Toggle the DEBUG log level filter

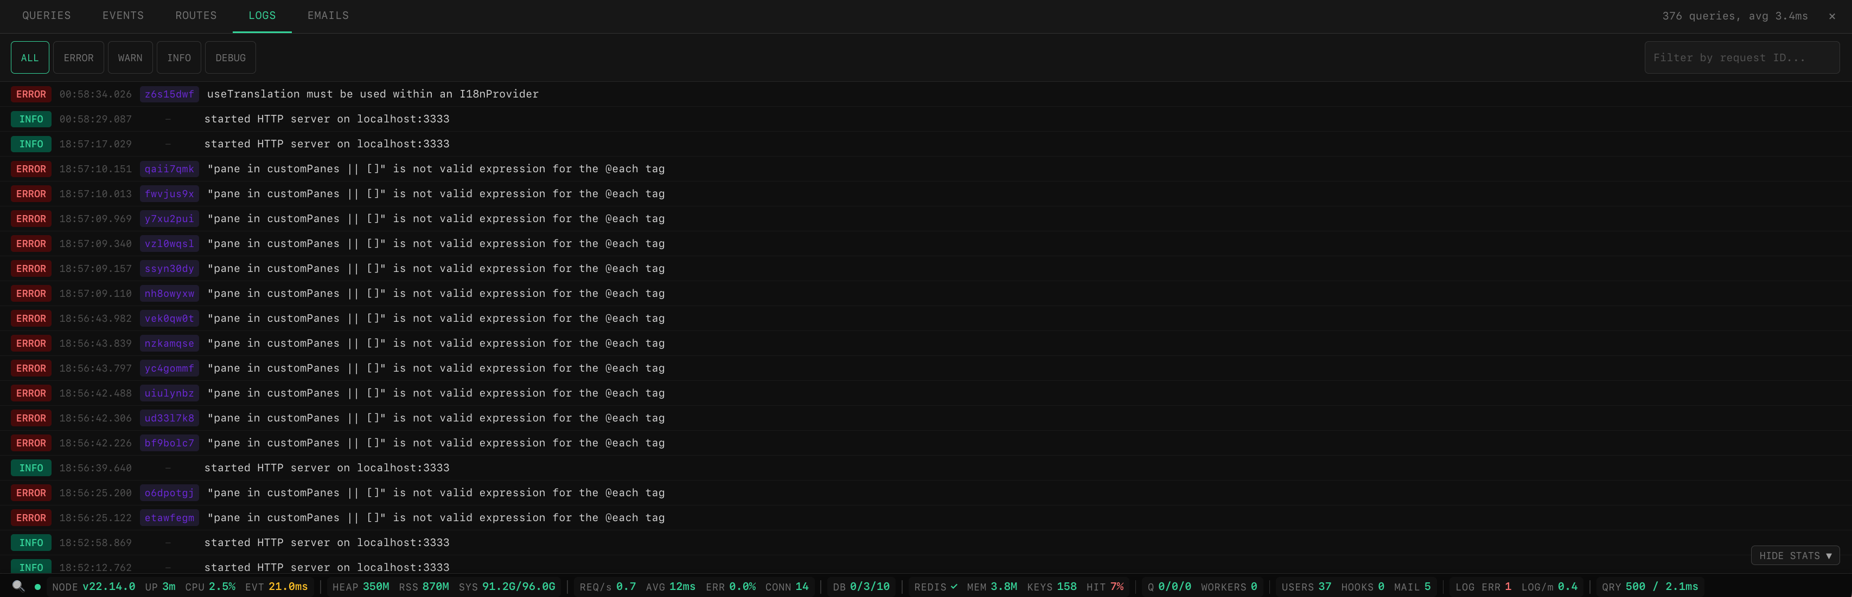pos(230,57)
